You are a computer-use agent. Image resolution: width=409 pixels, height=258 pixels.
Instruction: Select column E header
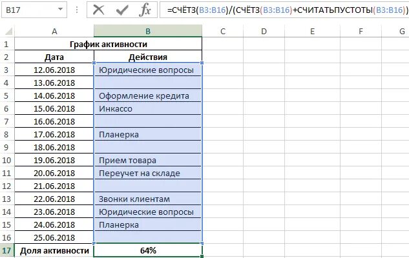point(312,31)
